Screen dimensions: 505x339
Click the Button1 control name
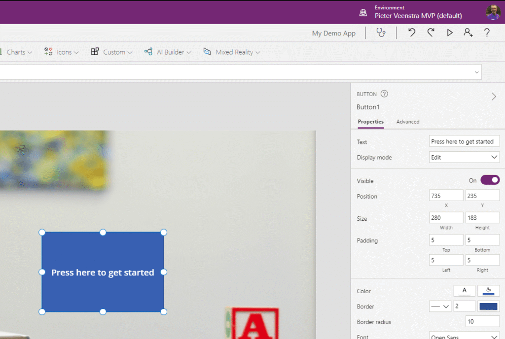(368, 107)
